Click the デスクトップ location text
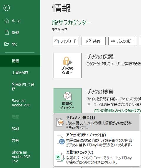141x168 pixels. tap(59, 29)
